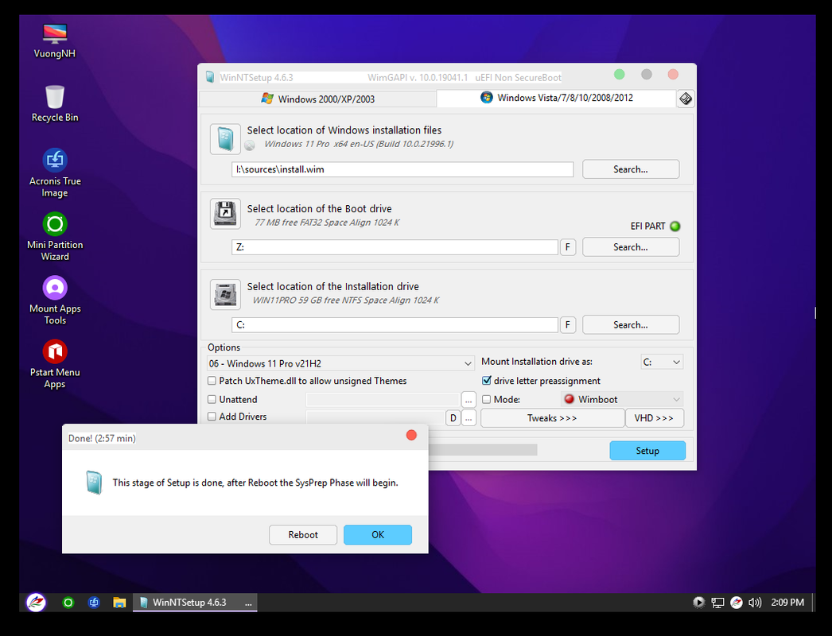Click the F button beside Installation drive C:
The width and height of the screenshot is (832, 636).
click(568, 324)
